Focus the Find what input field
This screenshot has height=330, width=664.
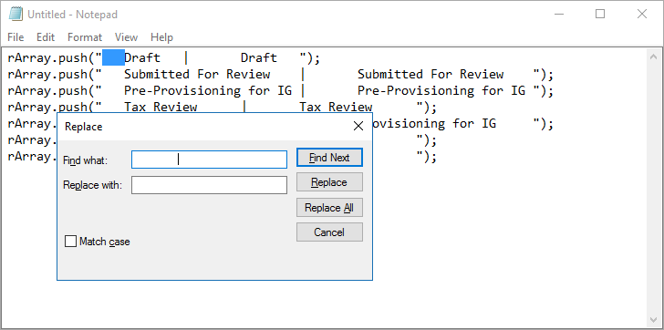pos(209,160)
